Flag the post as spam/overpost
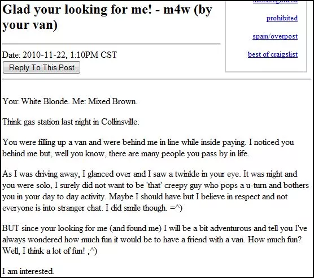This screenshot has width=314, height=278. [275, 36]
